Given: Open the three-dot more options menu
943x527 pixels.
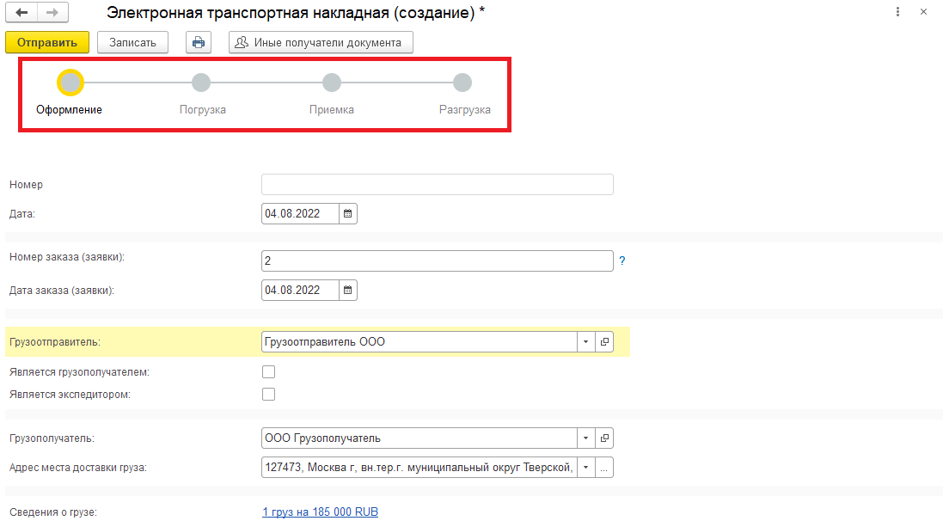Looking at the screenshot, I should click(x=897, y=13).
